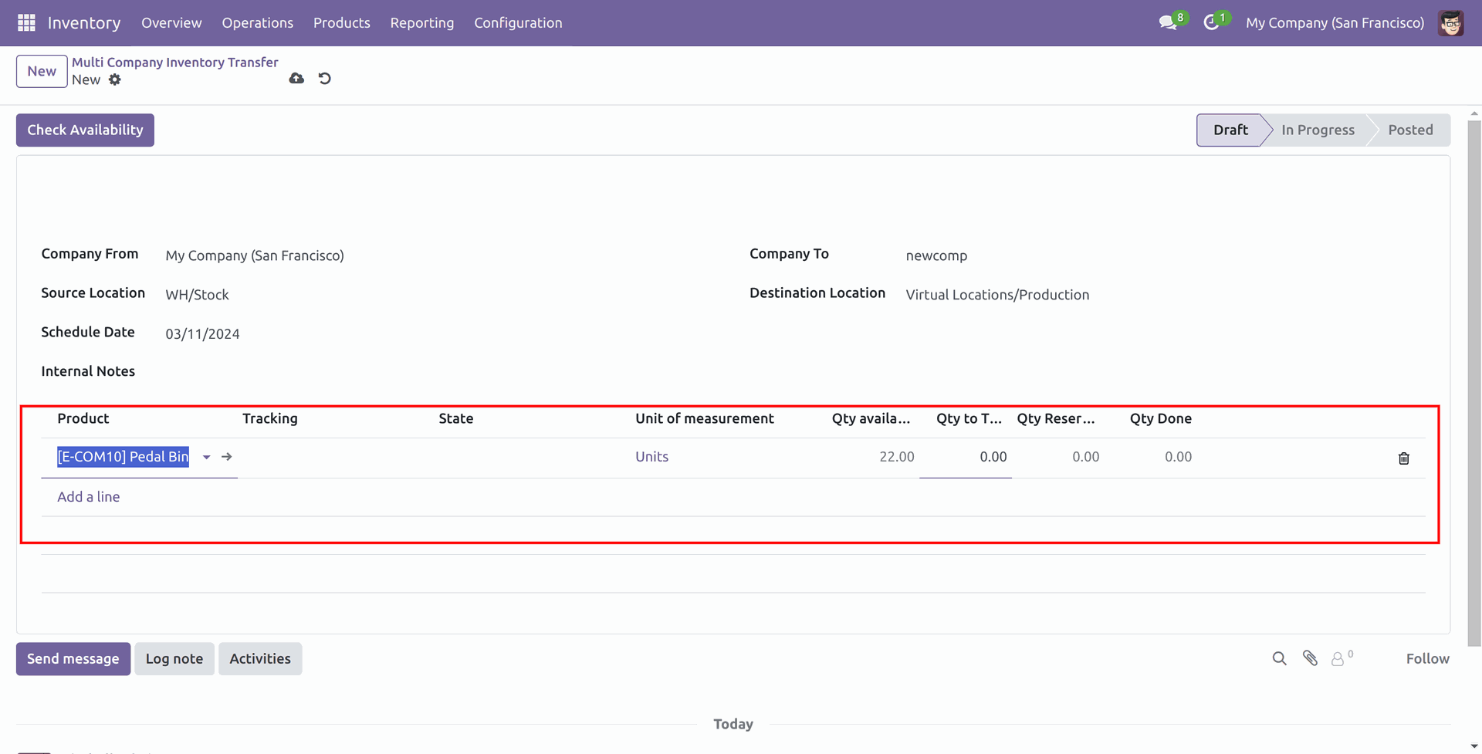This screenshot has height=754, width=1482.
Task: Open the Configuration menu
Action: [518, 23]
